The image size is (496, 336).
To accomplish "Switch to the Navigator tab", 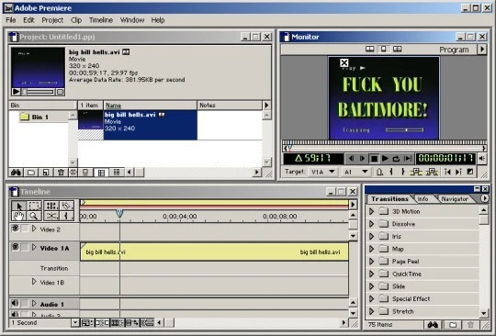I will tap(455, 199).
